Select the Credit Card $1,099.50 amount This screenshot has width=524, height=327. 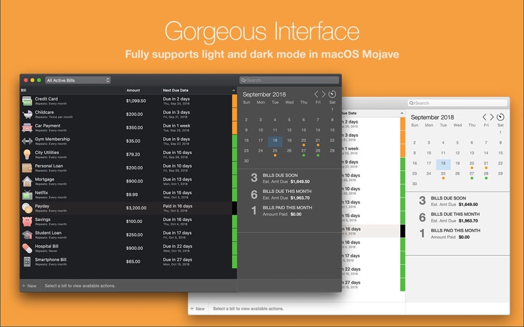tap(136, 101)
